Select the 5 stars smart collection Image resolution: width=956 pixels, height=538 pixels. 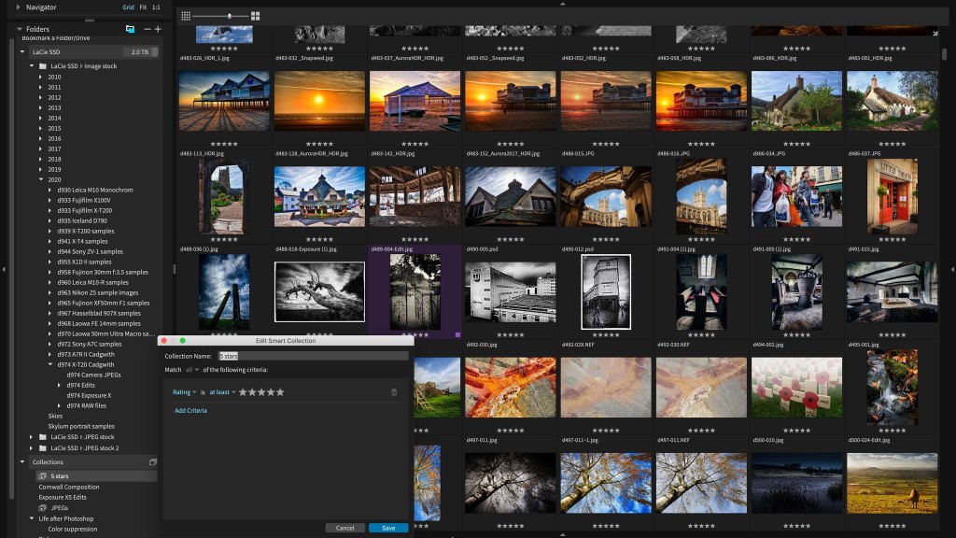tap(60, 476)
